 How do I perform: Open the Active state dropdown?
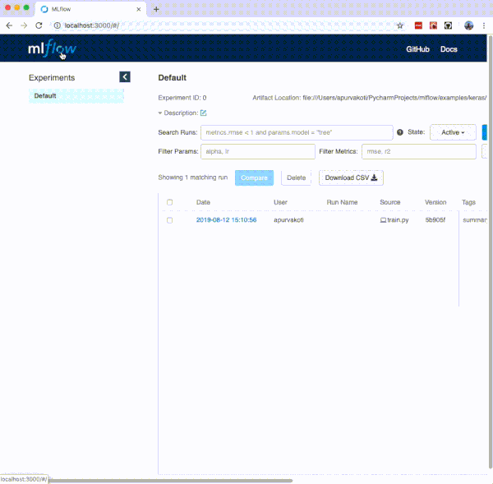(453, 132)
